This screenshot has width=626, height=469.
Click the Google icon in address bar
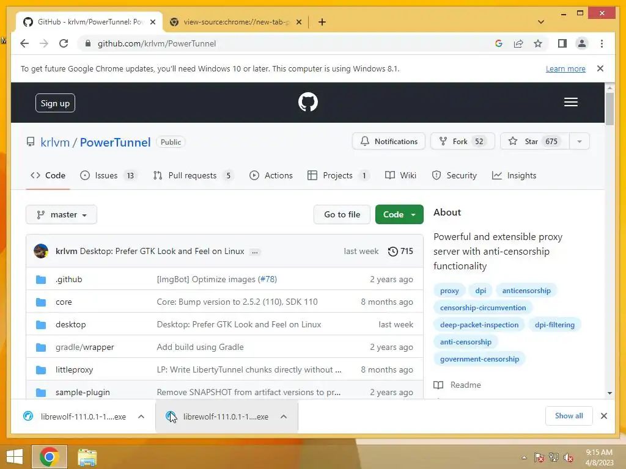(x=499, y=43)
